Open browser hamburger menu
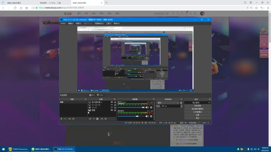This screenshot has width=271, height=152. (268, 8)
